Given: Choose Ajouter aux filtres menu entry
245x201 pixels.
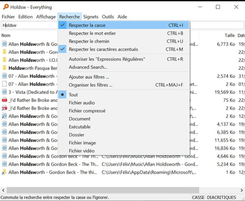Looking at the screenshot, I should [124, 77].
